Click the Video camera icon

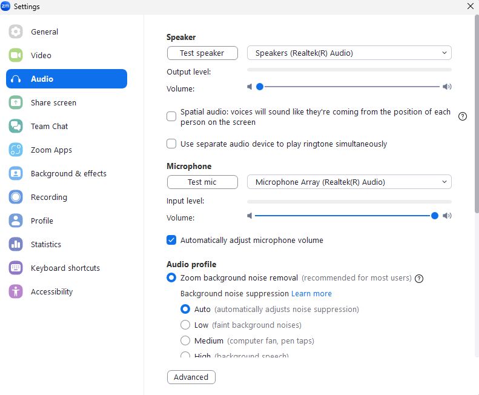[x=16, y=55]
